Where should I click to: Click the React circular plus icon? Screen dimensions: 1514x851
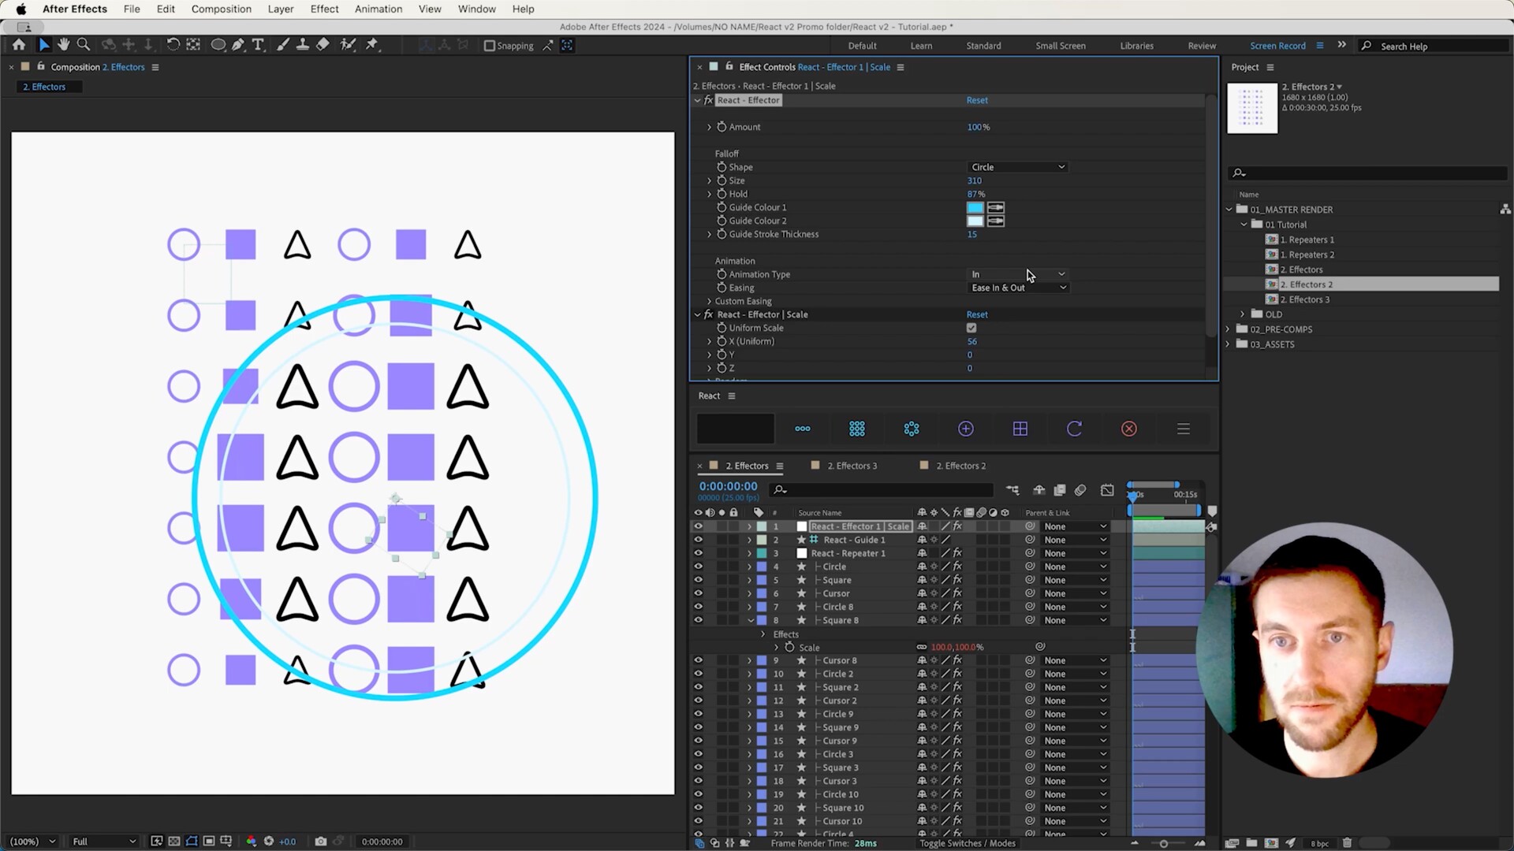tap(966, 429)
